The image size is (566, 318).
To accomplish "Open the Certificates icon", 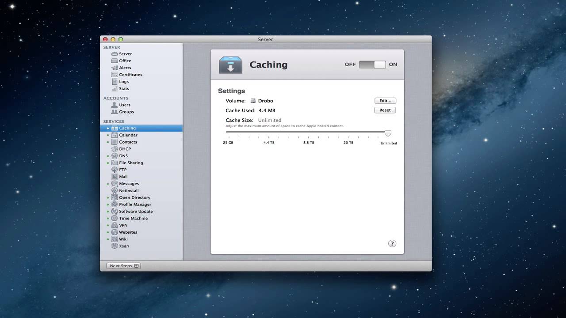I will [x=115, y=75].
